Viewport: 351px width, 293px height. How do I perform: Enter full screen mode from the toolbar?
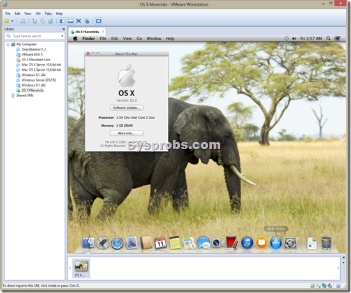[78, 21]
